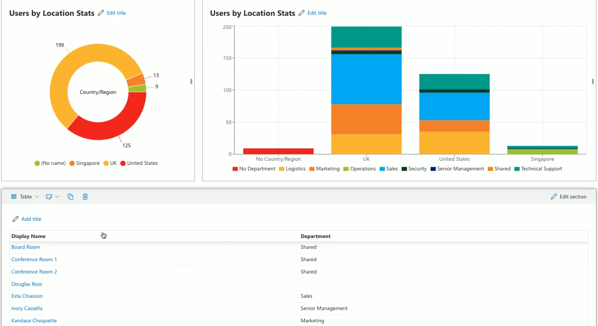Viewport: 598px width, 326px height.
Task: Expand the chevron beside the column edit icon
Action: coord(58,197)
